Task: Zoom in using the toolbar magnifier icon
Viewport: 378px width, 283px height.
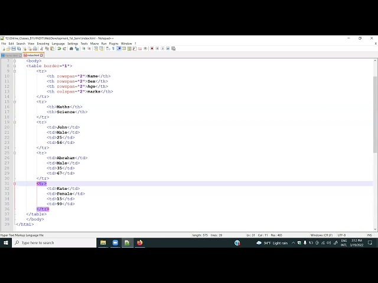Action: coord(83,48)
